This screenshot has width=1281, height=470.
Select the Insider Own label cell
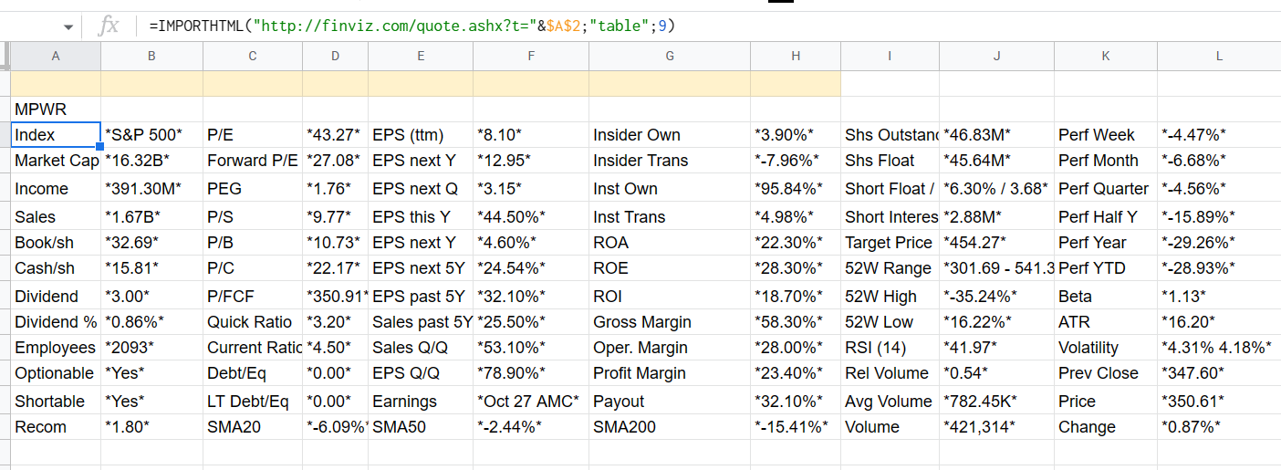coord(669,135)
